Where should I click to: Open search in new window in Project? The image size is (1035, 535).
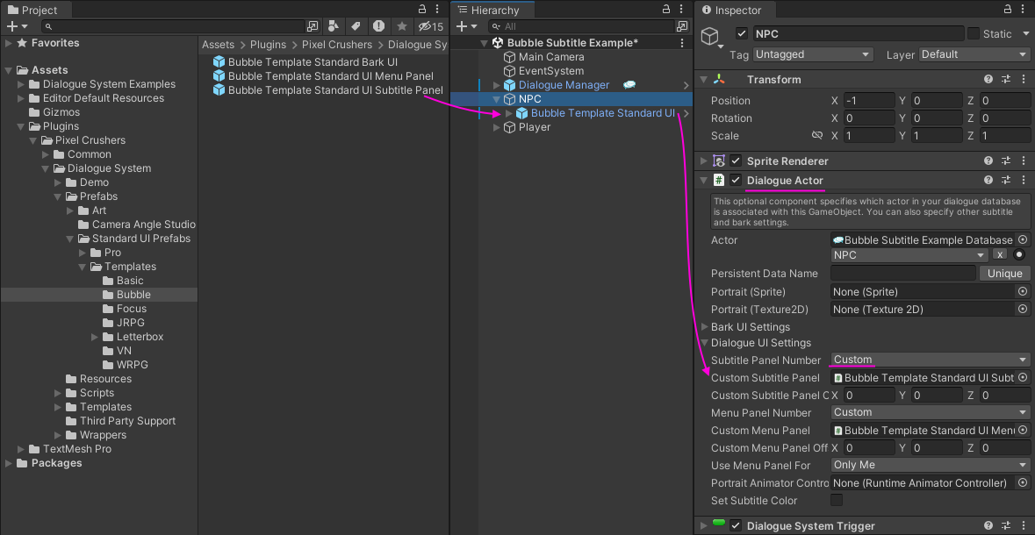tap(313, 26)
